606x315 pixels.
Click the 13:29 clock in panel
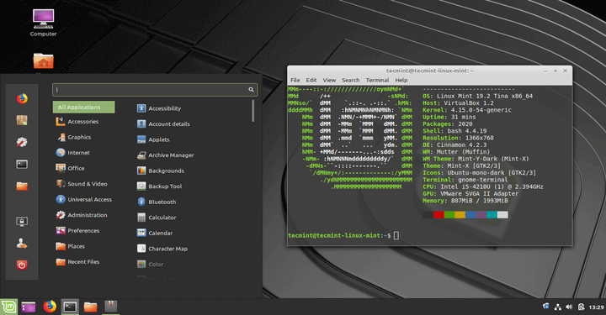coord(596,307)
